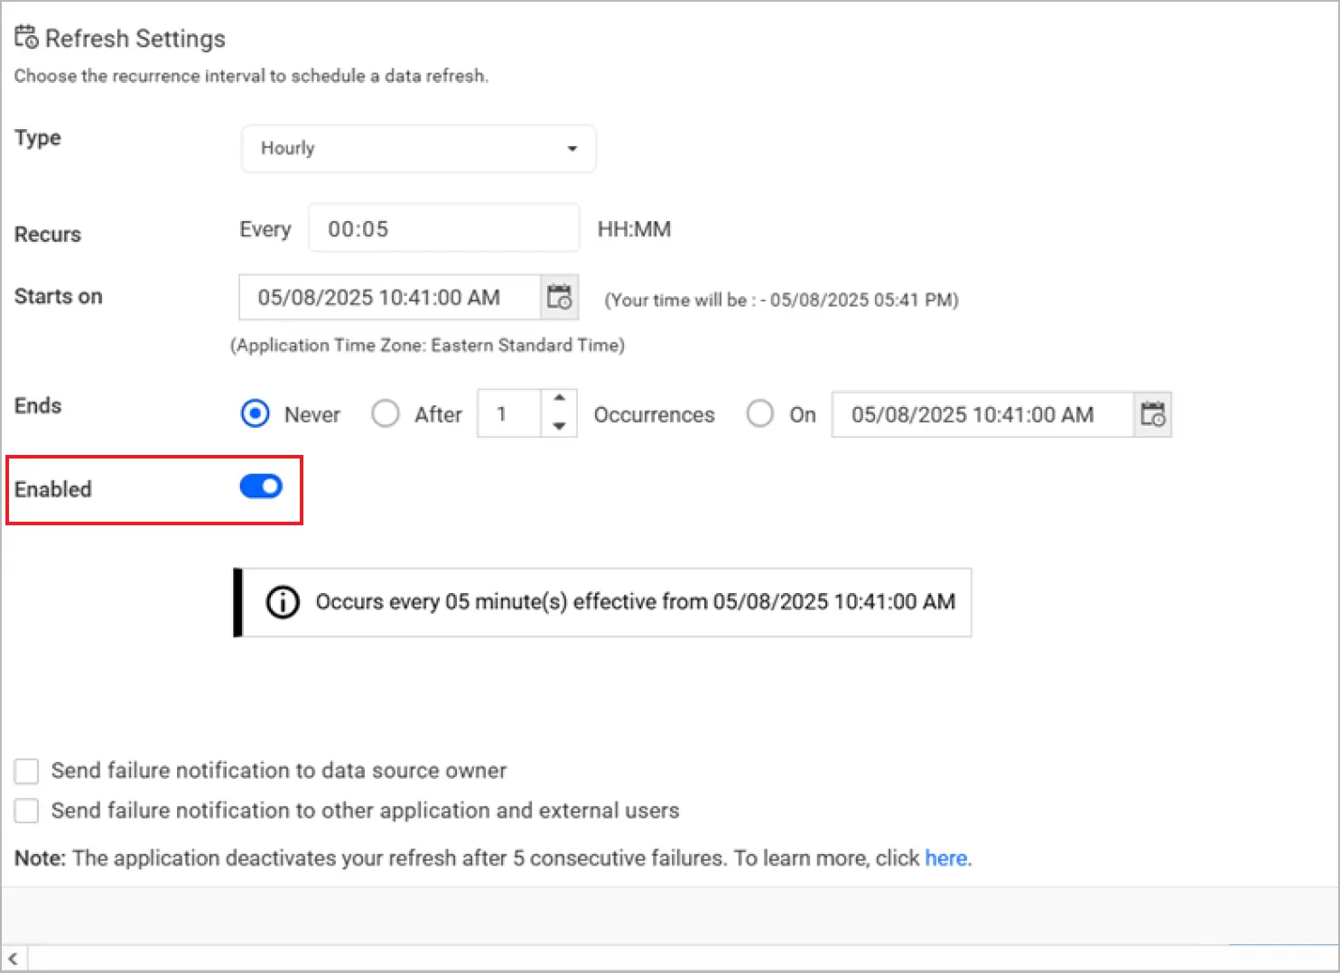Select the On radio button for end date
This screenshot has height=973, width=1340.
pos(759,413)
